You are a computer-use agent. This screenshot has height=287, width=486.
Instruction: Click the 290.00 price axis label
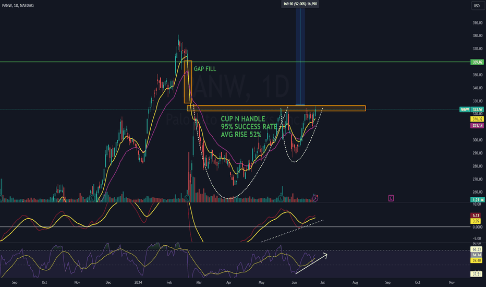[x=477, y=153]
